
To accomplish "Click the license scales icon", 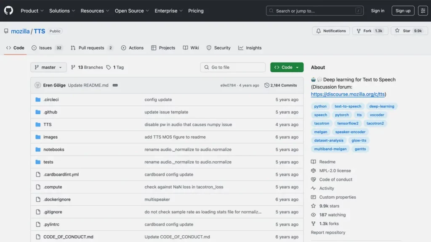I will 313,171.
